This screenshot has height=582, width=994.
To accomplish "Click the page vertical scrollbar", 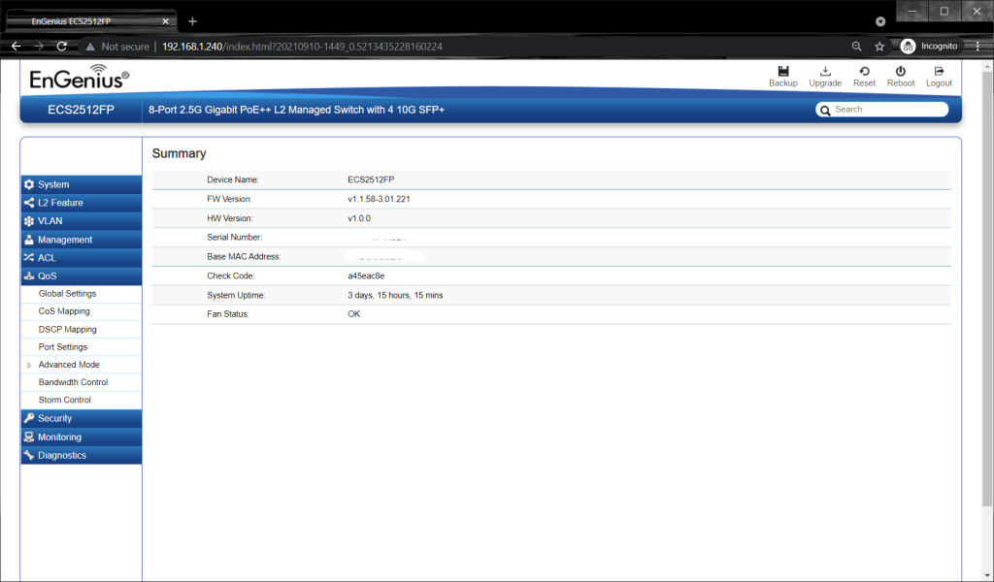I will (x=987, y=288).
